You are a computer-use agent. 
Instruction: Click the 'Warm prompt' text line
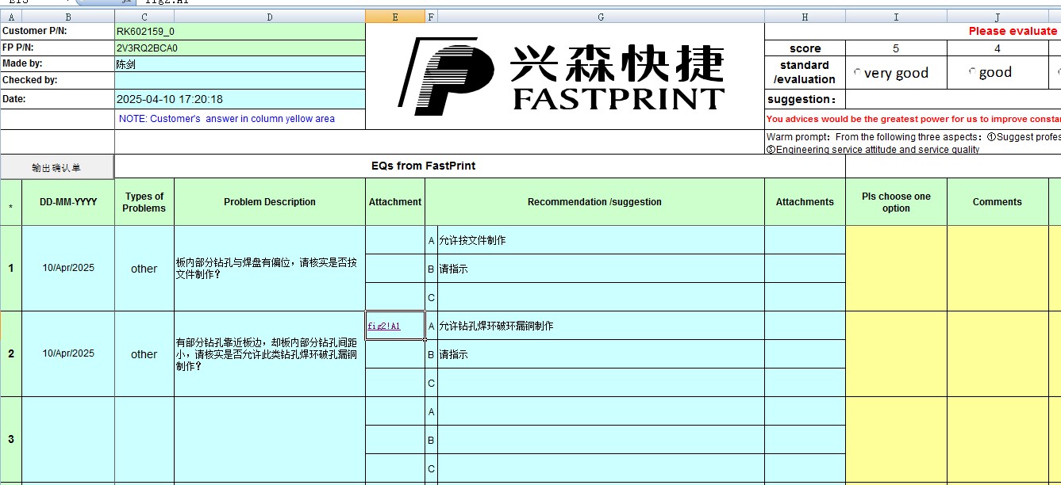point(913,137)
